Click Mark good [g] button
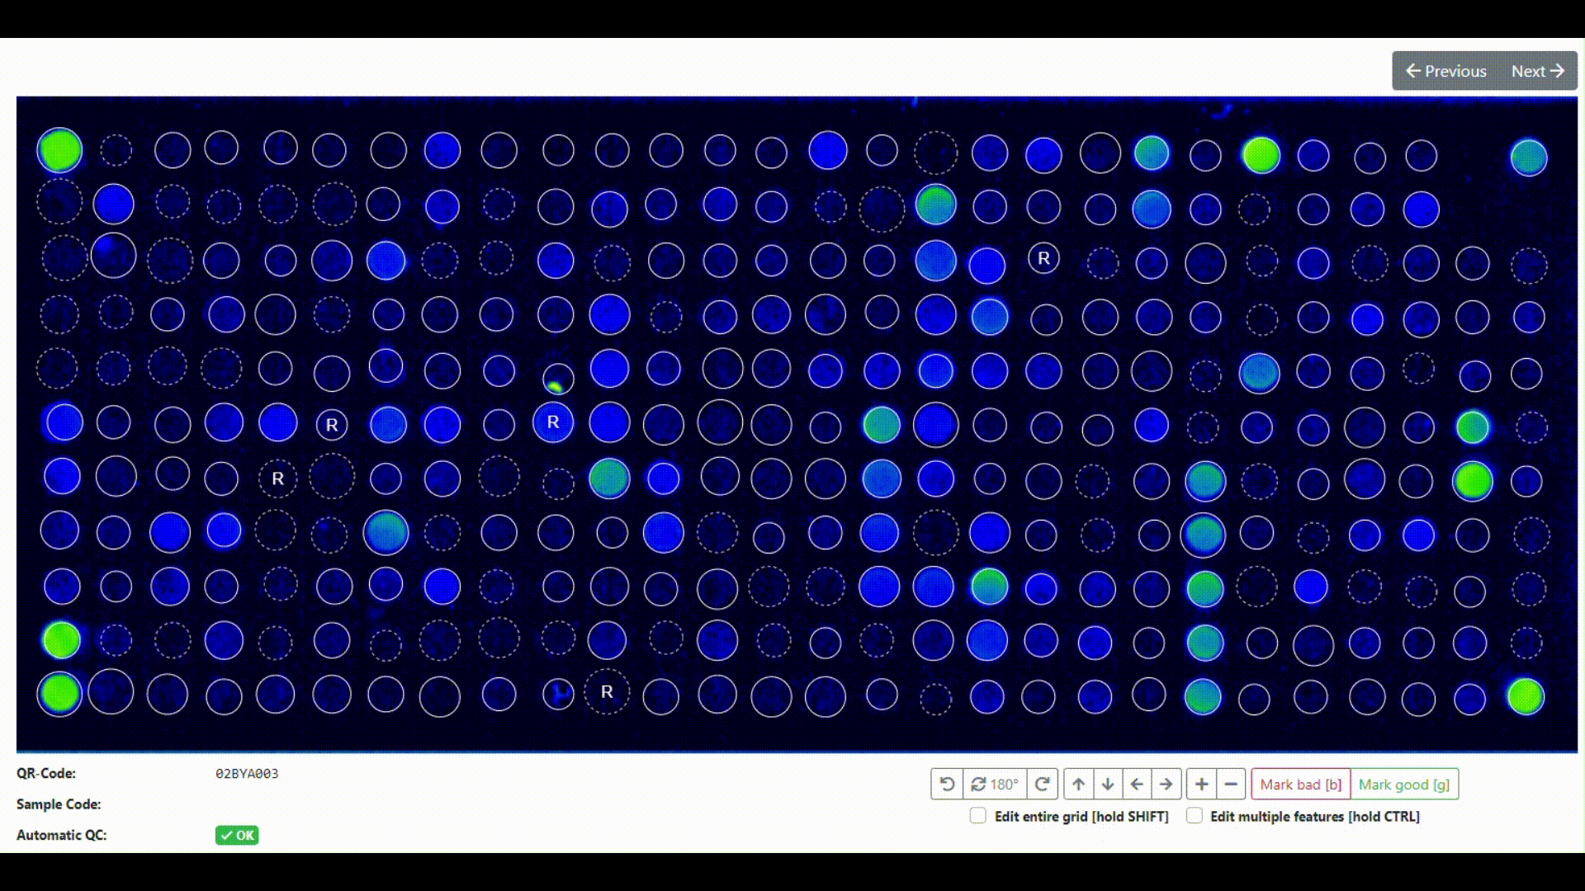The height and width of the screenshot is (891, 1585). pos(1404,784)
